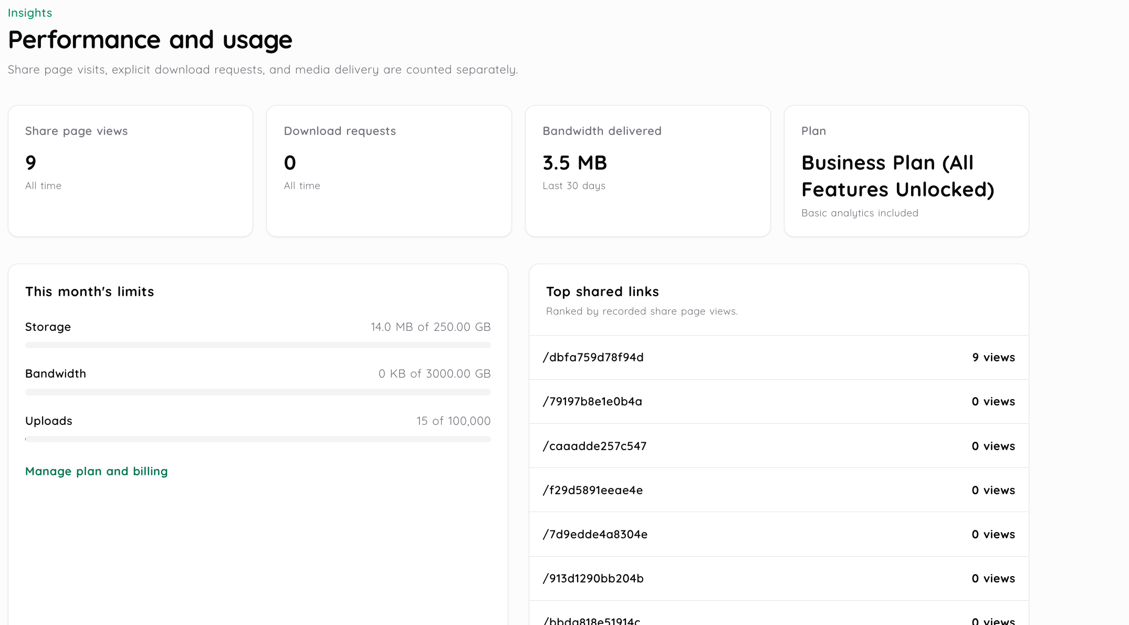This screenshot has height=625, width=1129.
Task: Click the 15 of 100,000 uploads value
Action: (x=454, y=421)
